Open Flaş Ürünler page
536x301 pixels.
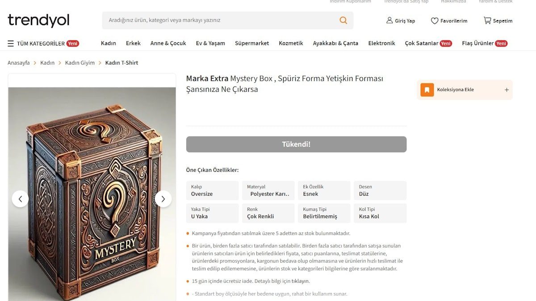coord(485,43)
